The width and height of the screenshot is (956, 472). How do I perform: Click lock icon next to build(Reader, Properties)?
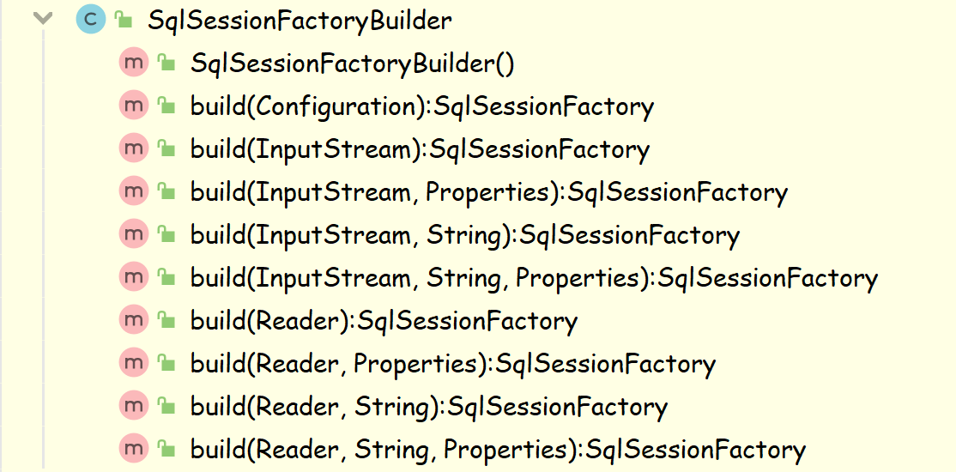(x=166, y=364)
